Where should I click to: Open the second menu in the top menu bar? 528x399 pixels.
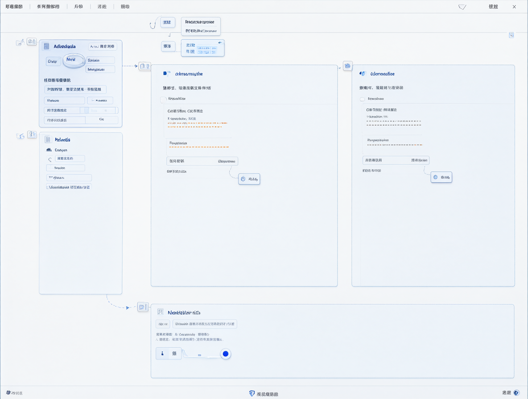click(x=48, y=7)
